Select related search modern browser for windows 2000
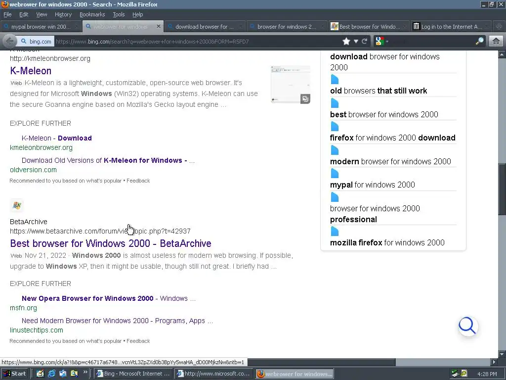The height and width of the screenshot is (380, 506). (390, 161)
